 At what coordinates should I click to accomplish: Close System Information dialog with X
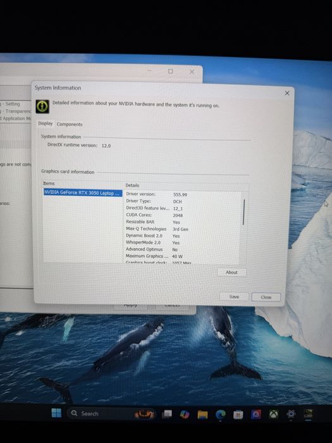click(287, 93)
